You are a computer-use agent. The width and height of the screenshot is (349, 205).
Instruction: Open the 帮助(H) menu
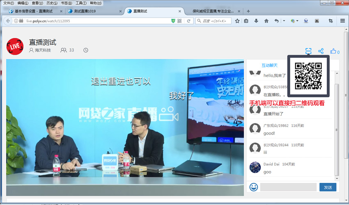pyautogui.click(x=96, y=3)
